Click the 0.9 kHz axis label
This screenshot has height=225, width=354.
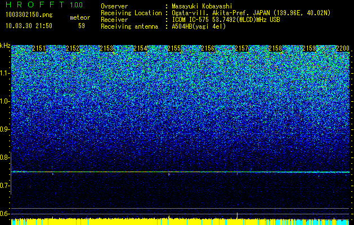[x=5, y=129]
